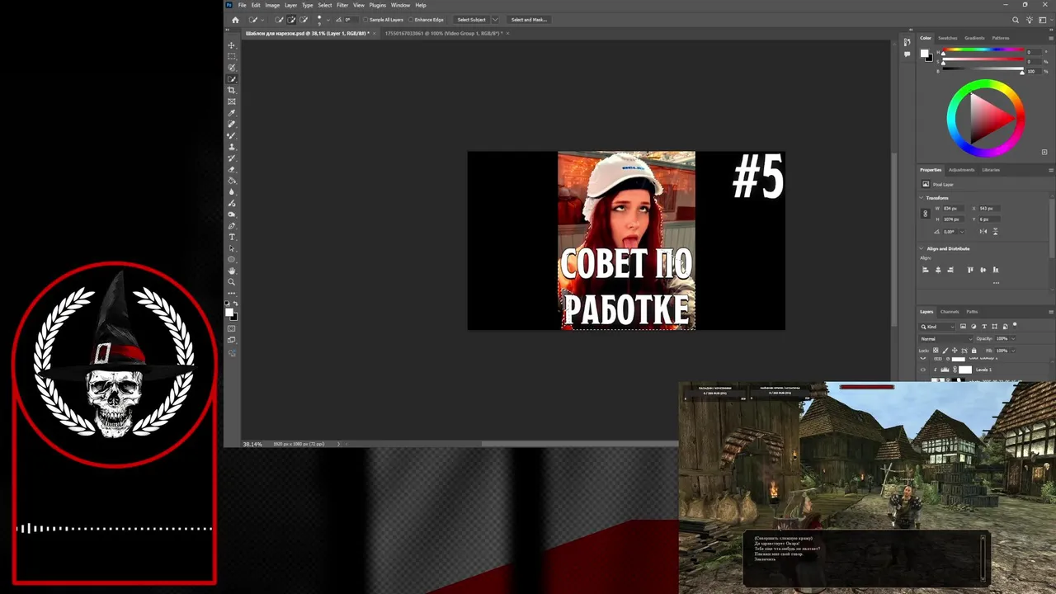
Task: Go to Photoshop Home screen icon
Action: coord(235,20)
